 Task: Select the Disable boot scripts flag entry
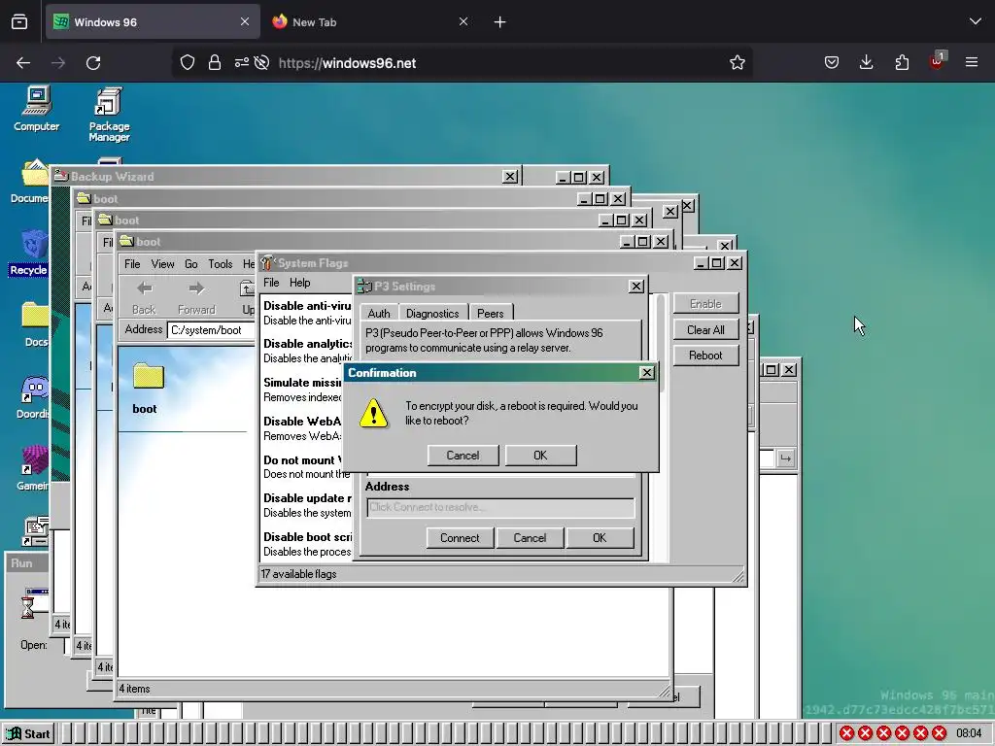coord(307,544)
